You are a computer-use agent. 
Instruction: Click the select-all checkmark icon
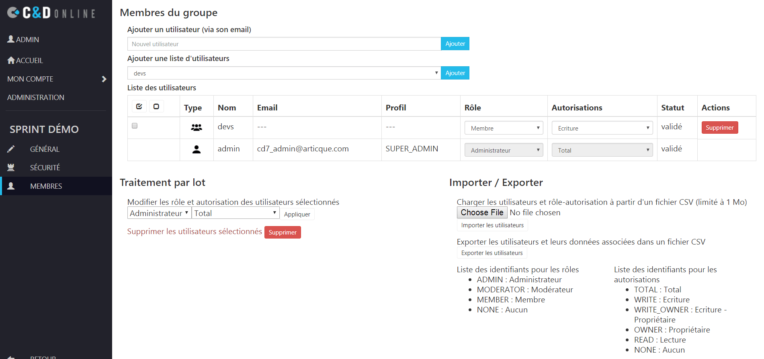click(x=139, y=107)
